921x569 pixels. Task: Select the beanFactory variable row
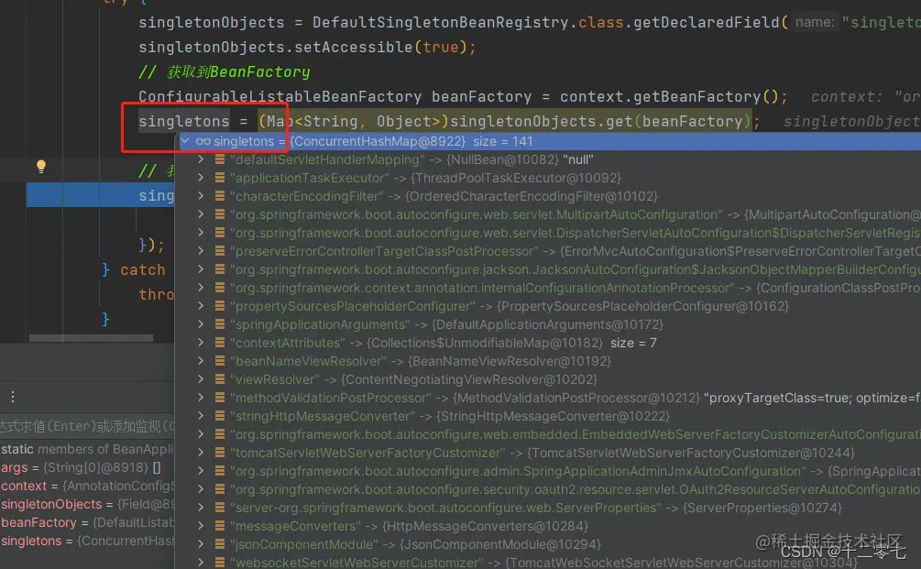coord(87,522)
